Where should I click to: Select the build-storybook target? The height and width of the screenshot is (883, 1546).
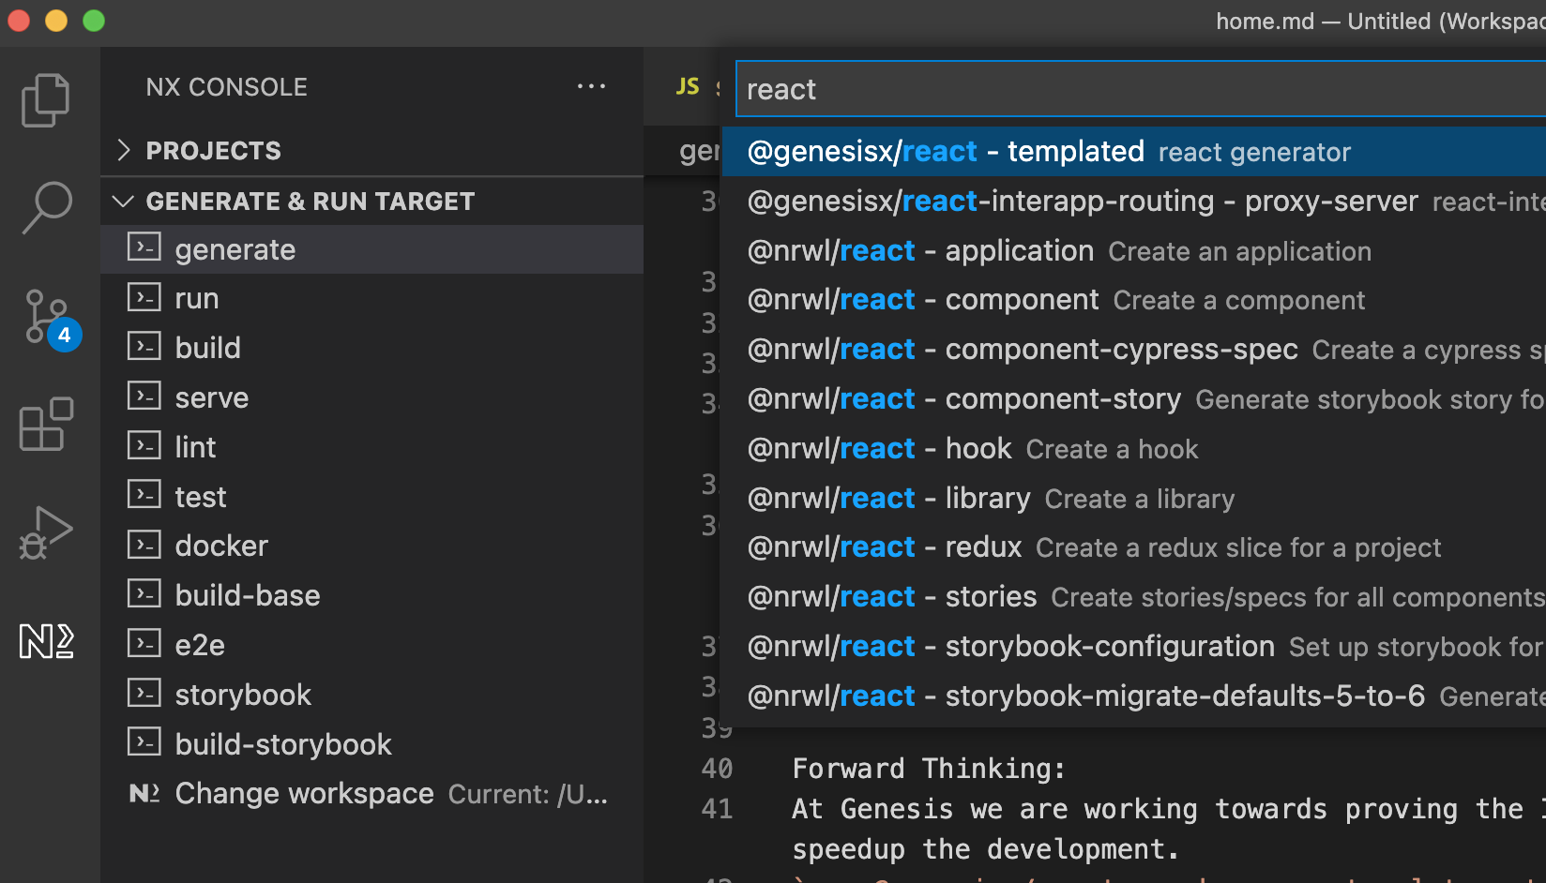click(x=371, y=744)
